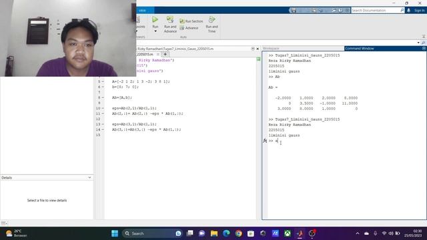427x240 pixels.
Task: Click the Run Section button
Action: click(191, 21)
